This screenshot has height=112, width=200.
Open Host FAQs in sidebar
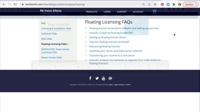click(47, 39)
